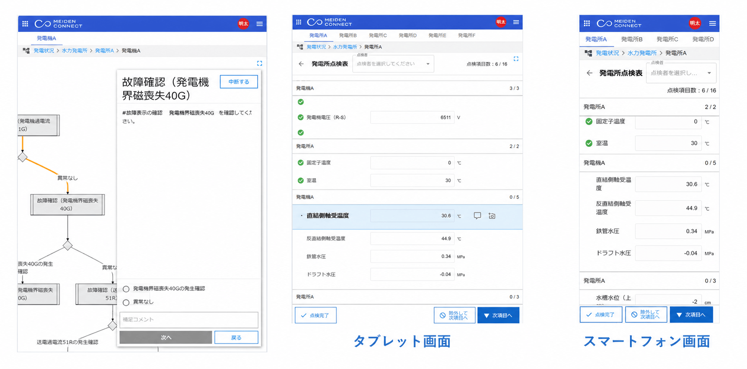747x369 pixels.
Task: Click 中断する button in fault confirmation panel
Action: pyautogui.click(x=239, y=82)
